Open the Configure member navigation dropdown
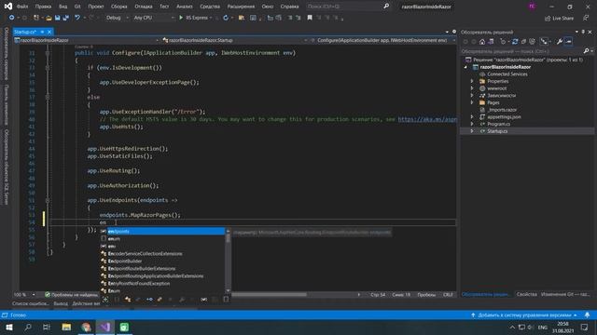This screenshot has height=335, width=597. point(383,40)
